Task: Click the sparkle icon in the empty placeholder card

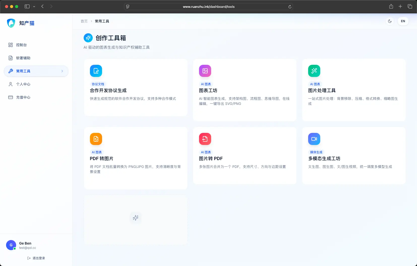Action: (x=136, y=218)
